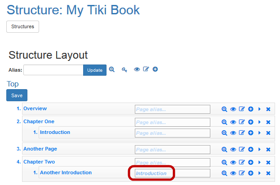Click the plus icon next to top Alias toolbar
This screenshot has height=185, width=280.
pyautogui.click(x=155, y=69)
